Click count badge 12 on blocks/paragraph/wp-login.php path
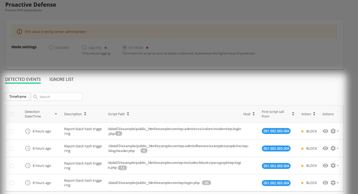 (x=123, y=168)
